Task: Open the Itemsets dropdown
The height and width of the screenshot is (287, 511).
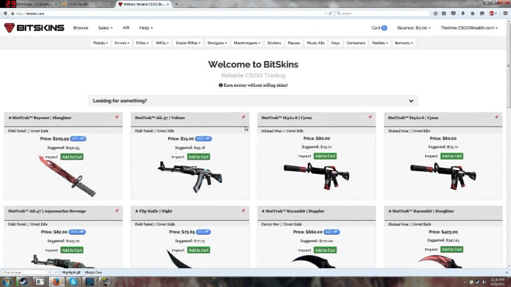Action: (404, 43)
